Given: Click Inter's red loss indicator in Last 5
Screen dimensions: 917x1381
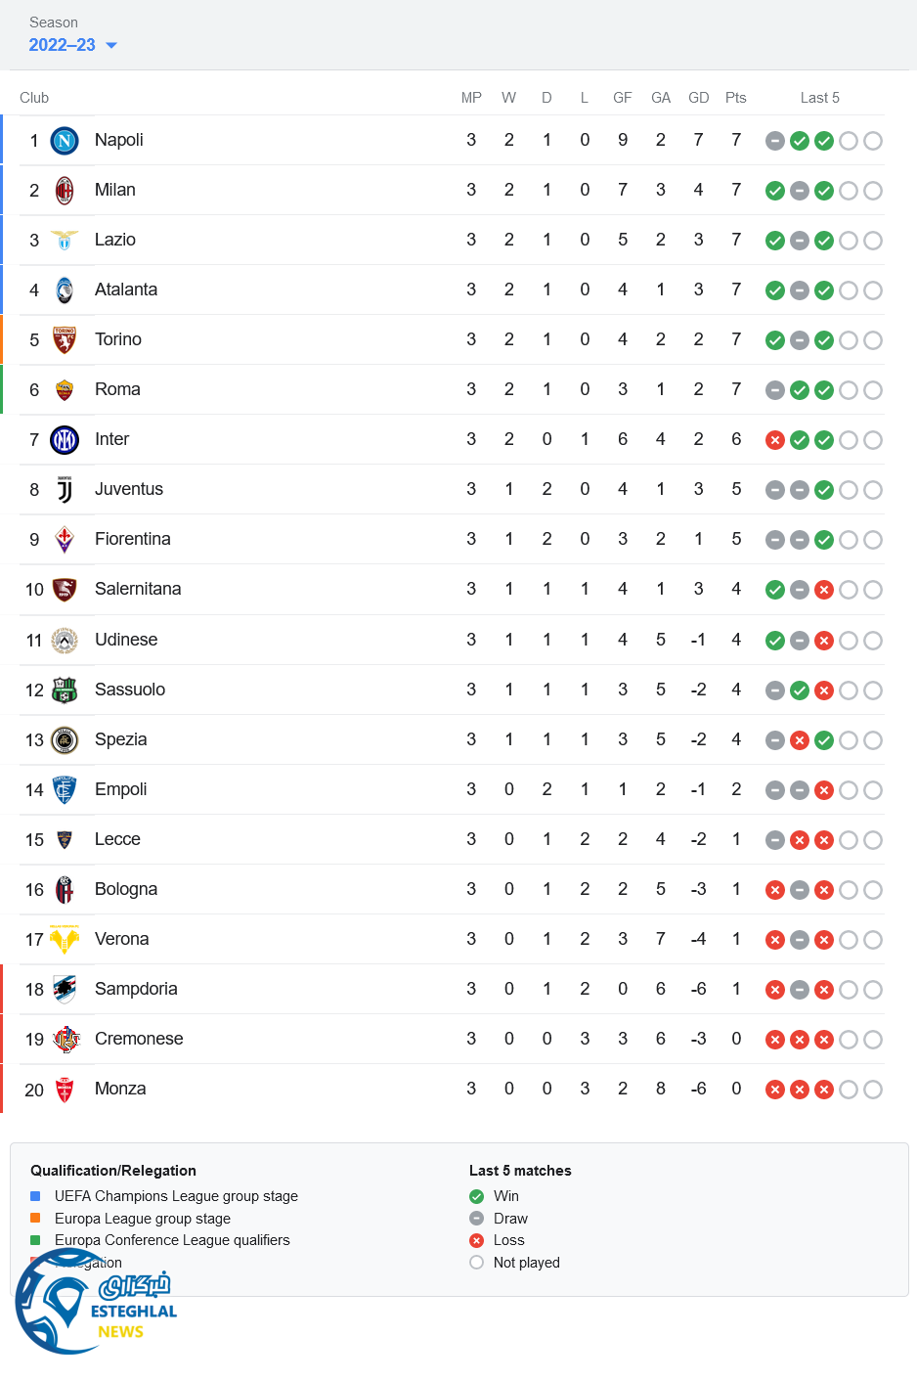Looking at the screenshot, I should [x=775, y=440].
